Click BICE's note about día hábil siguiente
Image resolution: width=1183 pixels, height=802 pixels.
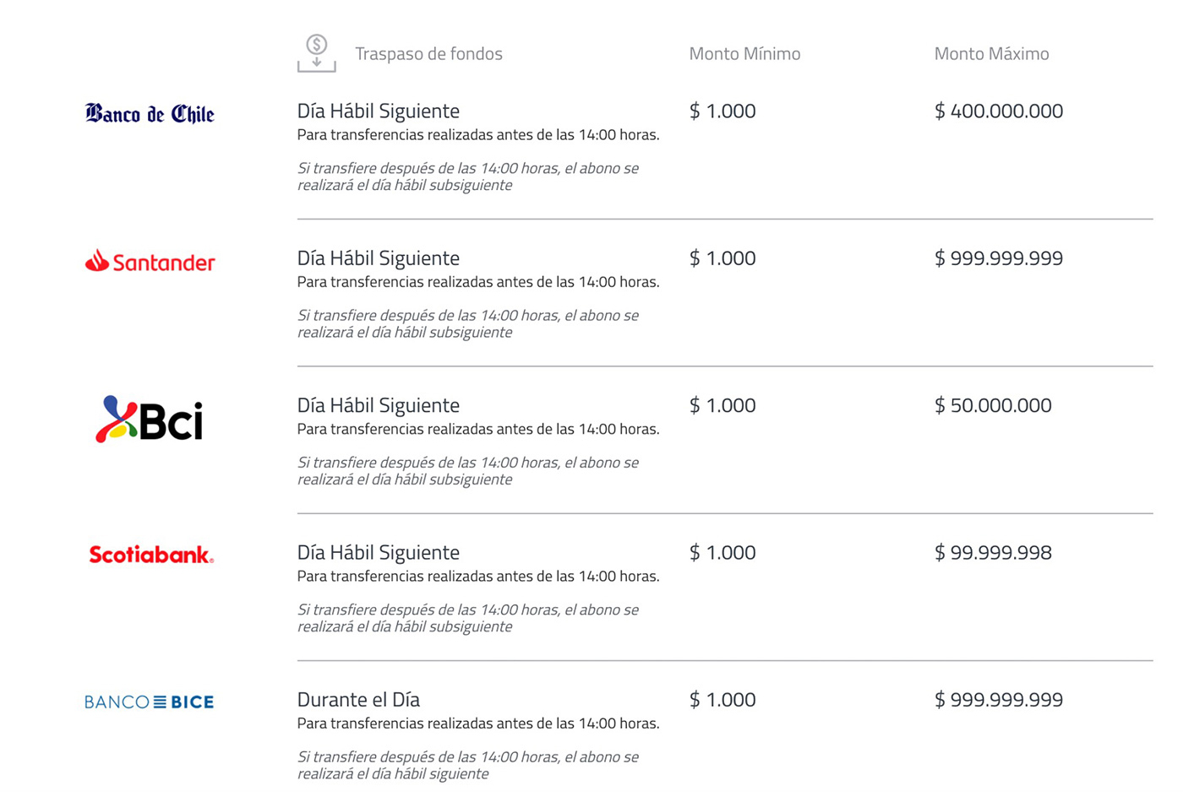pyautogui.click(x=468, y=766)
